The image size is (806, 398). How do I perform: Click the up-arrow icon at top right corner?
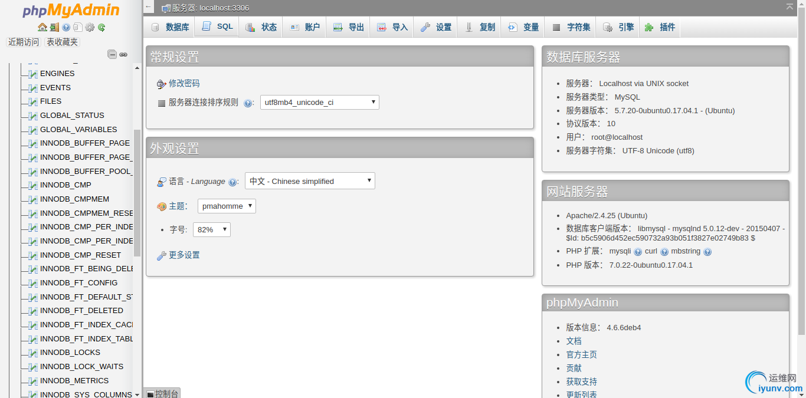[x=789, y=6]
